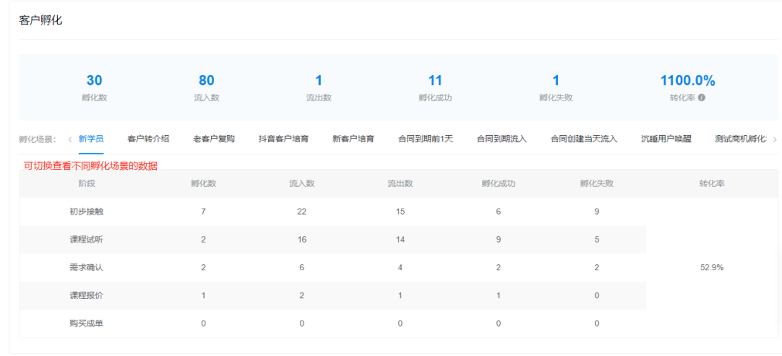Click the 52.9% conversion rate cell
The height and width of the screenshot is (356, 782).
[712, 267]
